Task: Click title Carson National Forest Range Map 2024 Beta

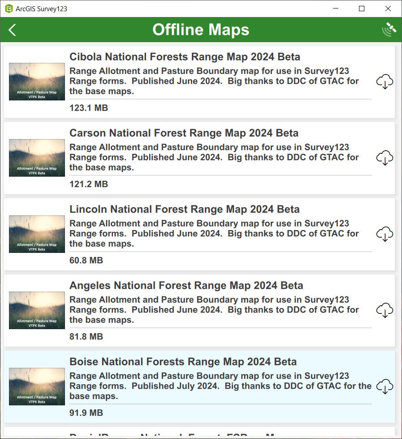Action: tap(184, 133)
